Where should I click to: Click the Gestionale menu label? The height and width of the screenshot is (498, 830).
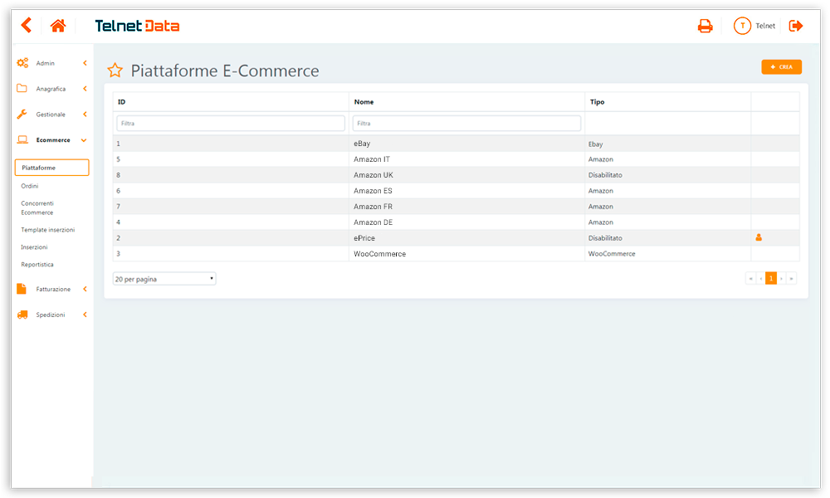(x=51, y=115)
